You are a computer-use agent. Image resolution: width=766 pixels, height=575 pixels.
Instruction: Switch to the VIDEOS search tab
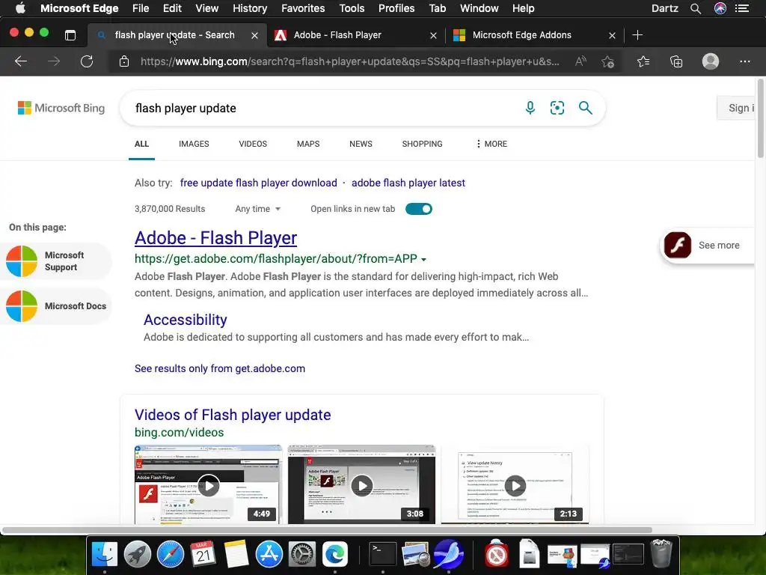[253, 144]
